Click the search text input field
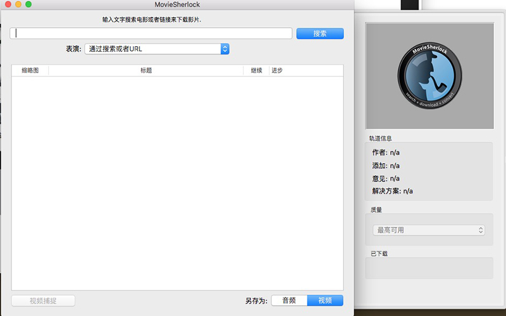Screen dimensions: 506x316 [x=151, y=33]
